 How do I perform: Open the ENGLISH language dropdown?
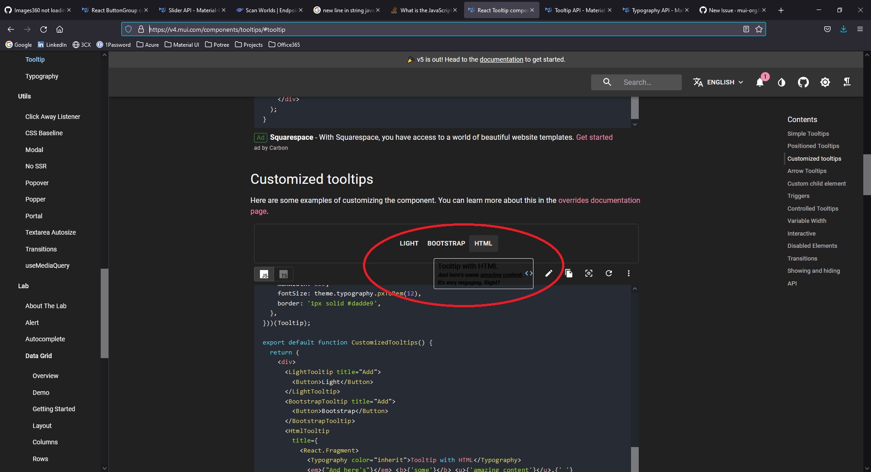pyautogui.click(x=719, y=82)
